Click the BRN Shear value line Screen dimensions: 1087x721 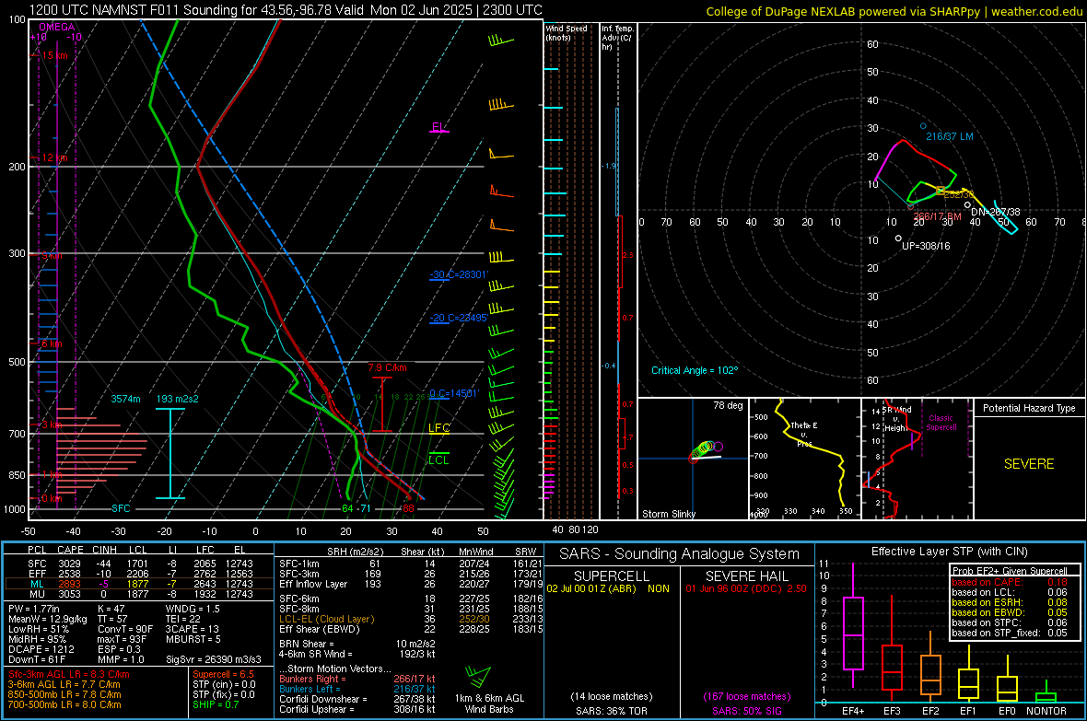coord(357,644)
